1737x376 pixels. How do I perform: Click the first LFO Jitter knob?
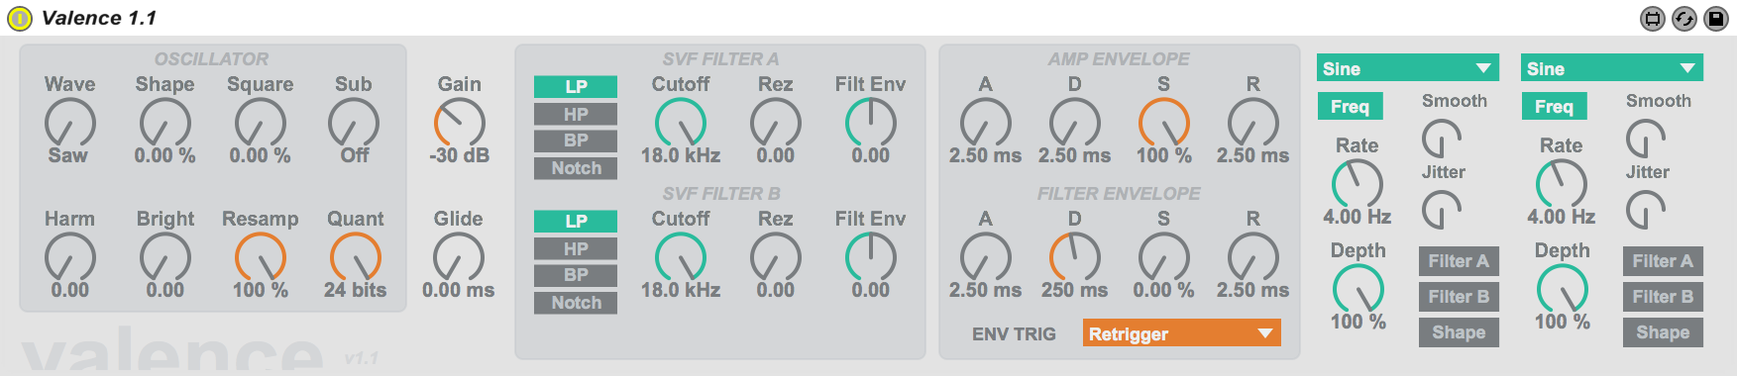point(1442,210)
